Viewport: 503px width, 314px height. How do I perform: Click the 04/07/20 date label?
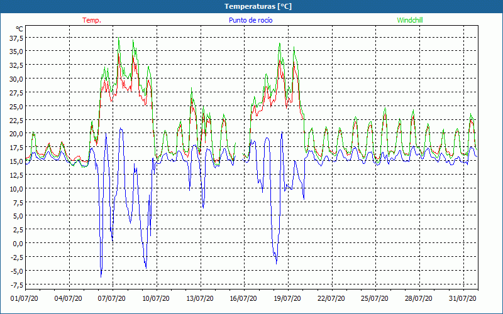(x=68, y=298)
